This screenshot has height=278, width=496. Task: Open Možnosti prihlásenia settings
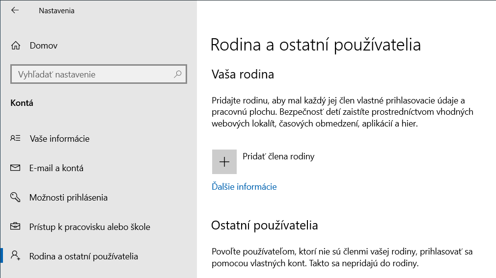pos(68,198)
